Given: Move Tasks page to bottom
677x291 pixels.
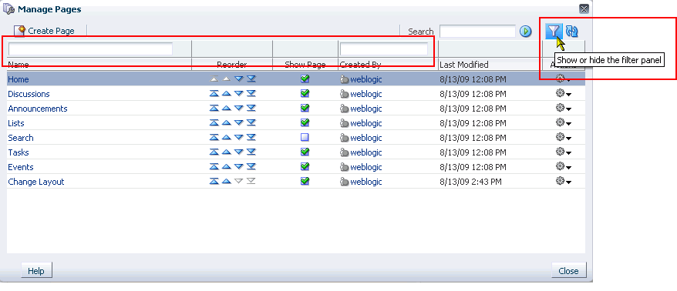Looking at the screenshot, I should [x=251, y=152].
